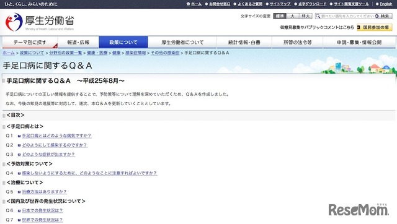Open the 厚生労働省について menu tab
The width and height of the screenshot is (397, 224).
[182, 42]
